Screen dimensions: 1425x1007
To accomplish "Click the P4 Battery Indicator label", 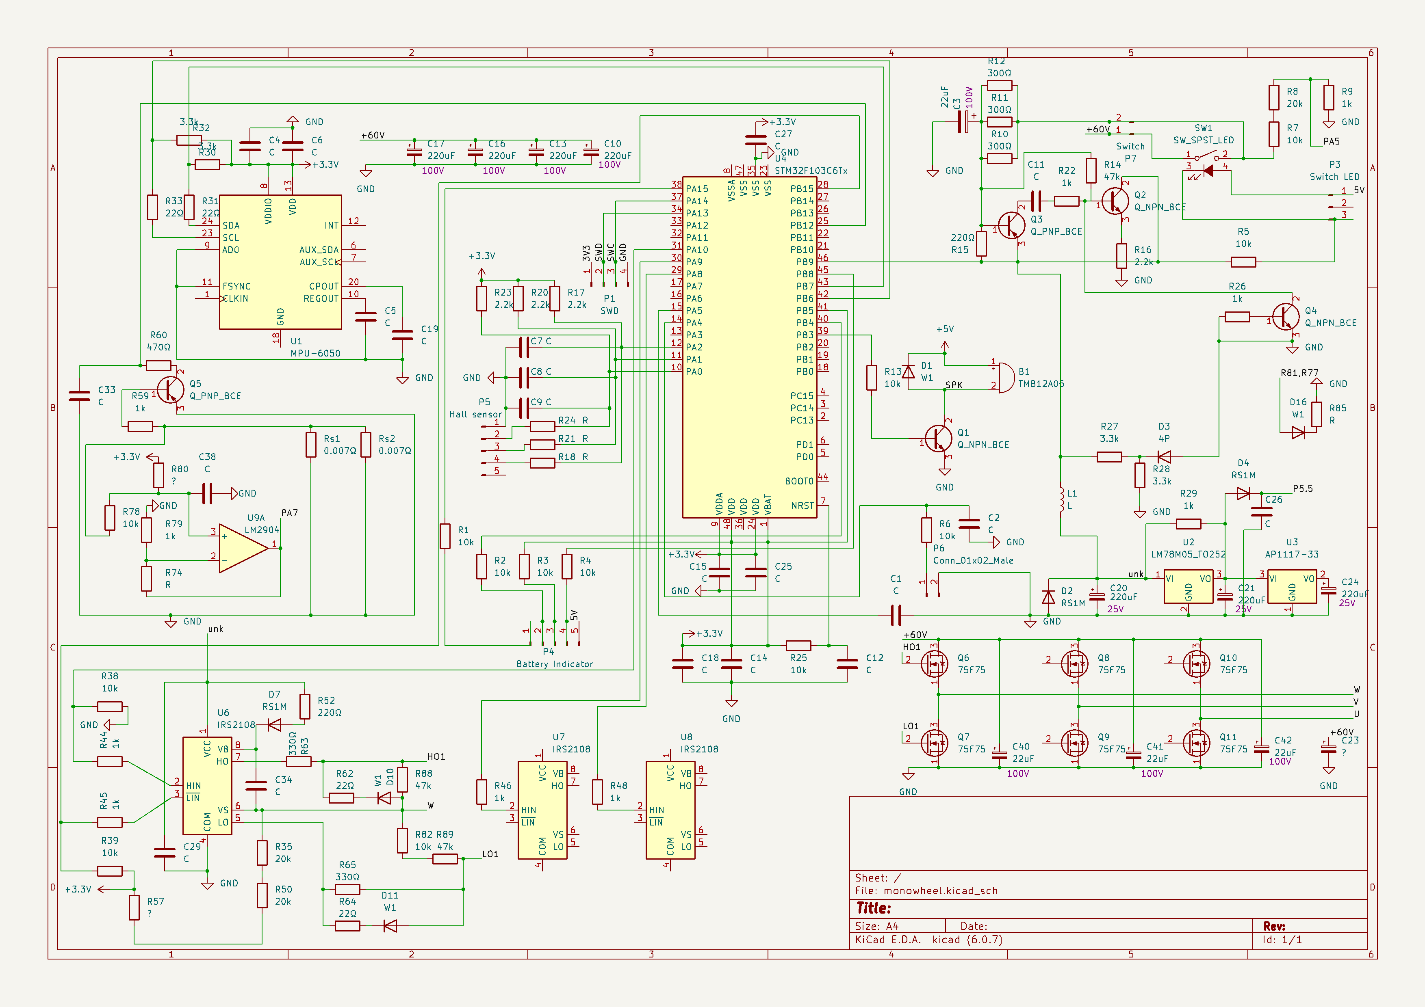I will point(554,663).
